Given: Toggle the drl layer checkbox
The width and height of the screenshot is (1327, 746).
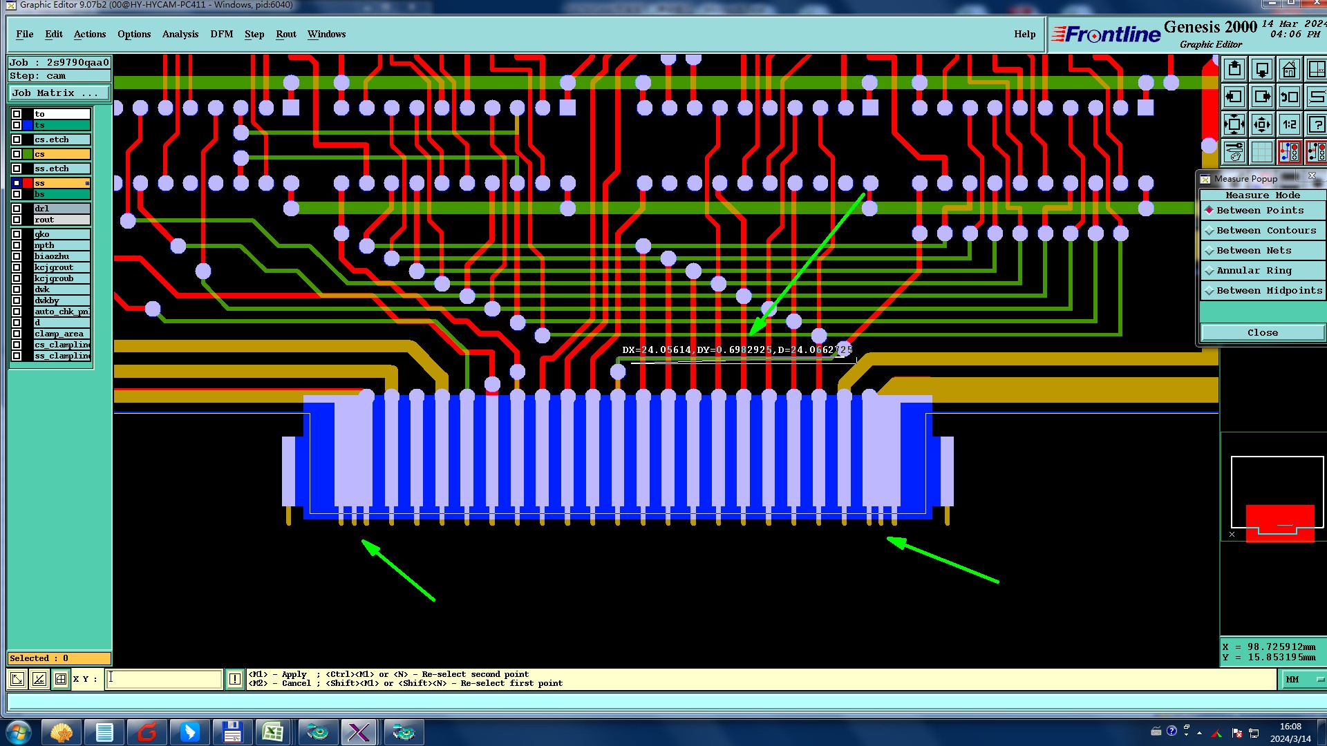Looking at the screenshot, I should tap(17, 209).
